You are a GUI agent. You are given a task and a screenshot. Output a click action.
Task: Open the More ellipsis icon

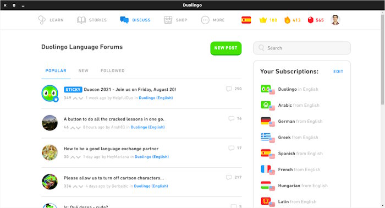point(205,20)
